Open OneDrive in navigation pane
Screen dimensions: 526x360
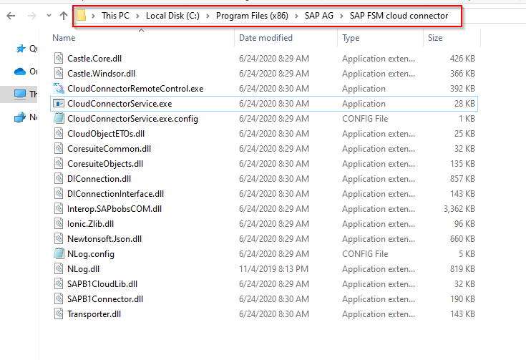[26, 72]
